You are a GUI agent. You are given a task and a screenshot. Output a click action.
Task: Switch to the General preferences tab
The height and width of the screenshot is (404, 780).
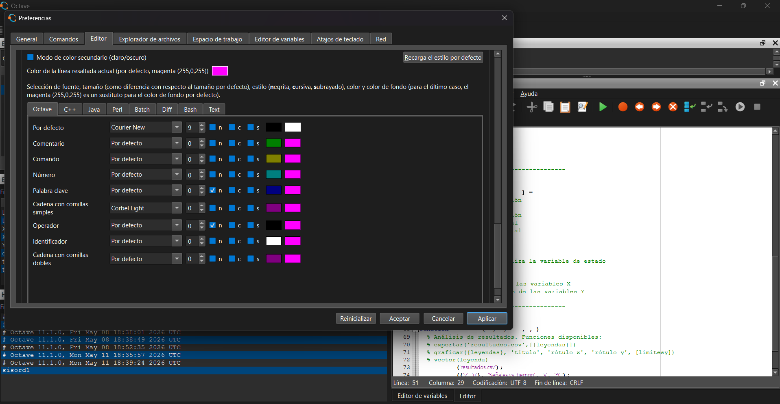point(26,39)
